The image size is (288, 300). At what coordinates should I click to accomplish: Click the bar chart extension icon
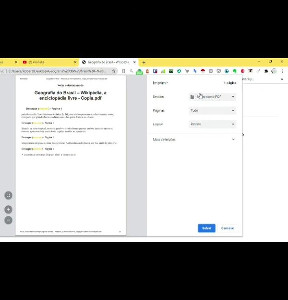tap(163, 71)
